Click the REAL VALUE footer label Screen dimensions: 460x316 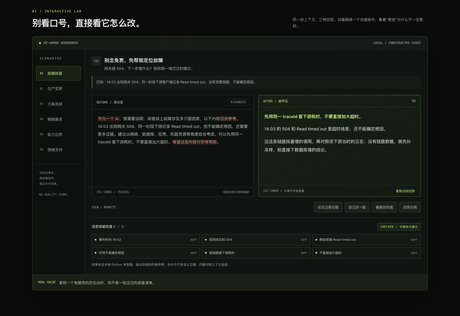point(47,282)
